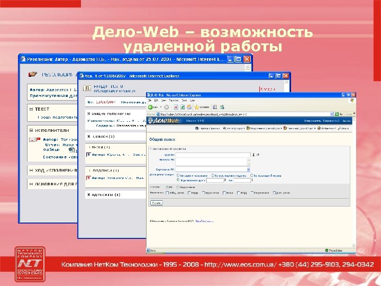381x286 pixels.
Task: Expand the Адресаты section in the Исх. window
Action: tap(89, 194)
